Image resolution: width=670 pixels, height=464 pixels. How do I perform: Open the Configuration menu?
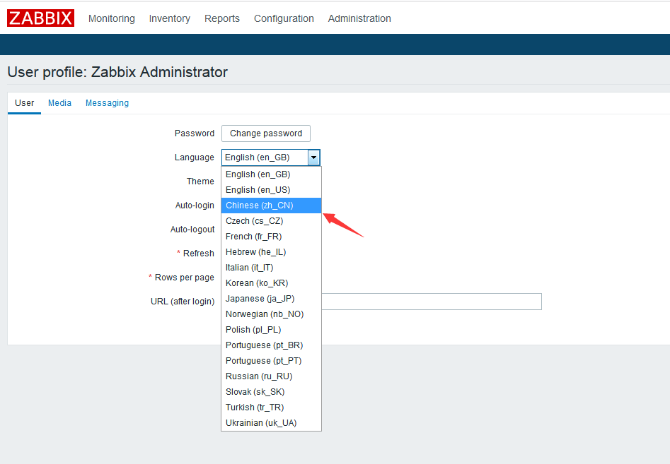tap(284, 18)
